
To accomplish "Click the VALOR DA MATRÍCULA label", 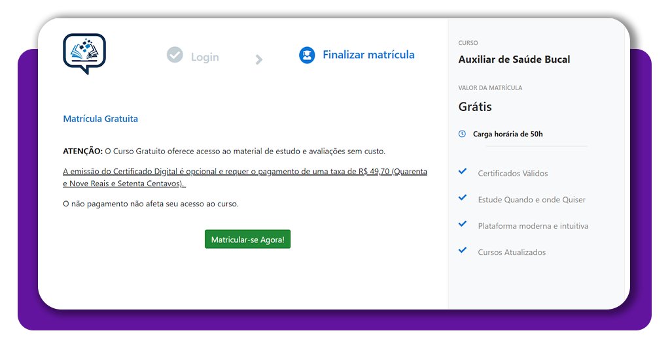I will 490,87.
